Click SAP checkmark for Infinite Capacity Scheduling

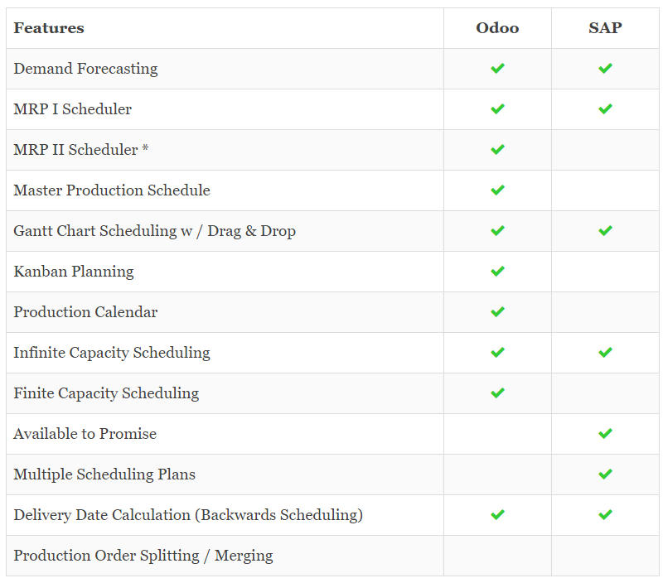[x=605, y=352]
